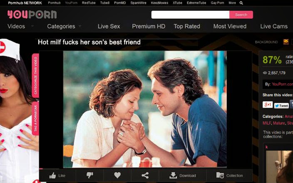The width and height of the screenshot is (293, 183).
Task: Open sharing options with the share icon
Action: point(145,176)
